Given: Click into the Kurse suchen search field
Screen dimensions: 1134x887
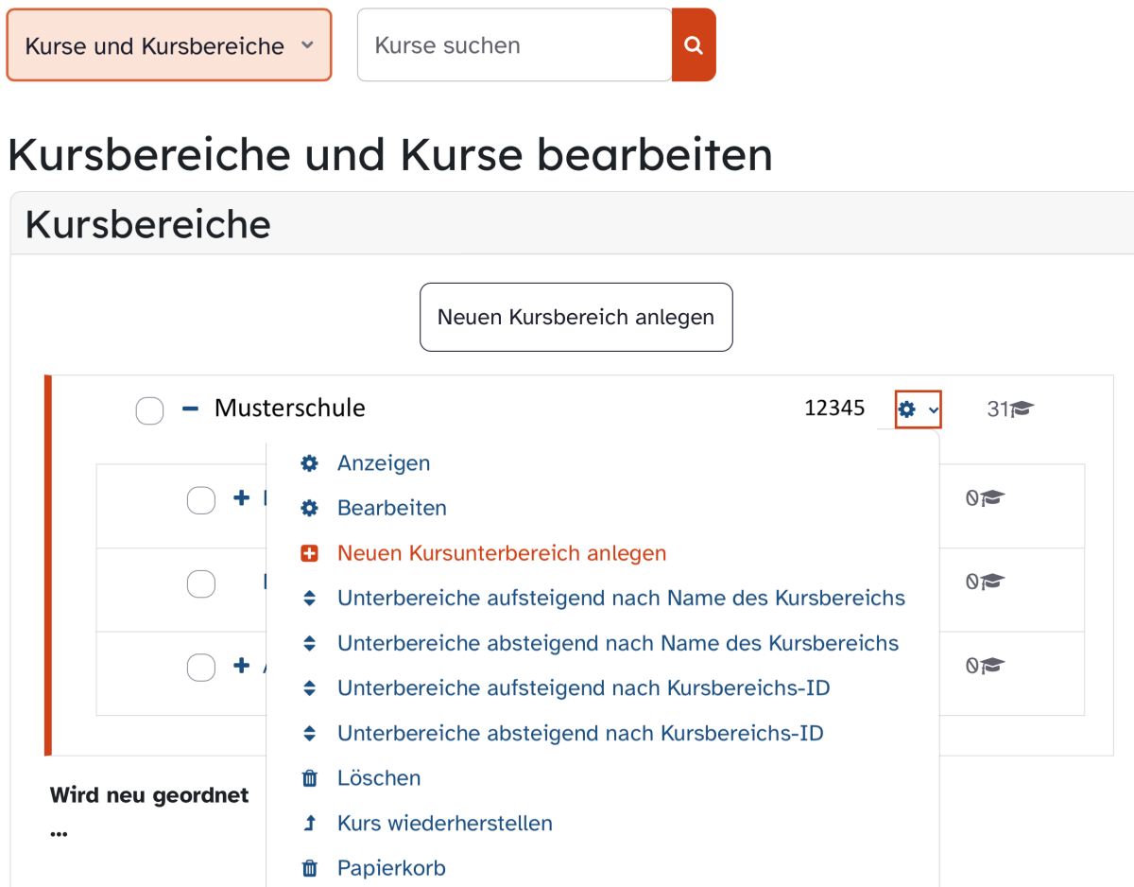Looking at the screenshot, I should [514, 45].
